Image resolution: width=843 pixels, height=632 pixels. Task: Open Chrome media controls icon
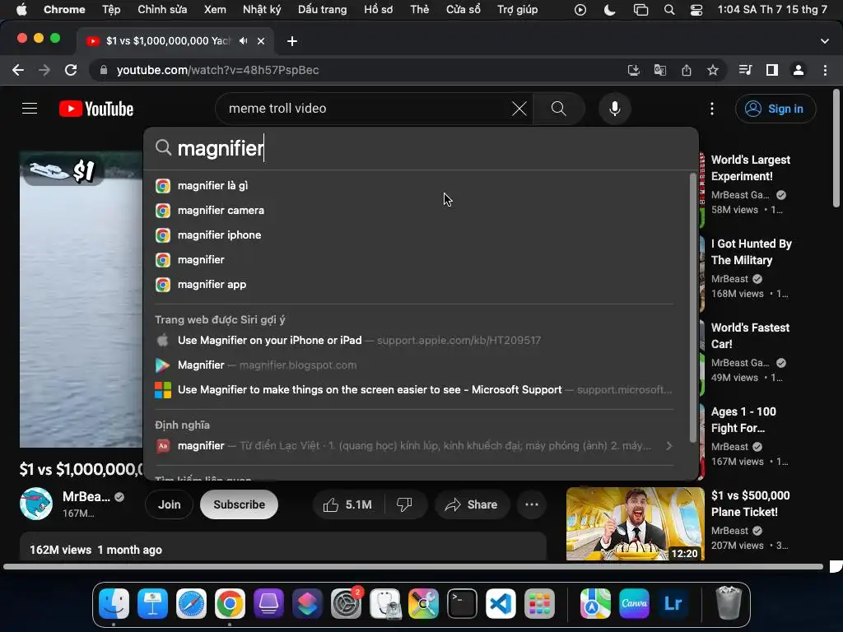pos(745,70)
